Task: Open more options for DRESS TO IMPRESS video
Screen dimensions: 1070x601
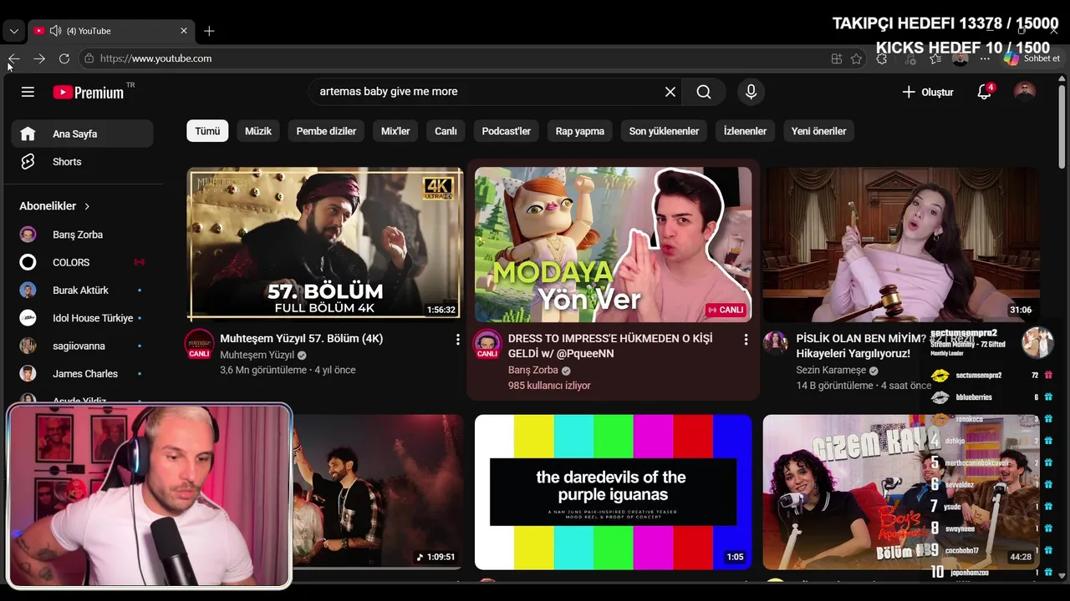Action: (x=746, y=339)
